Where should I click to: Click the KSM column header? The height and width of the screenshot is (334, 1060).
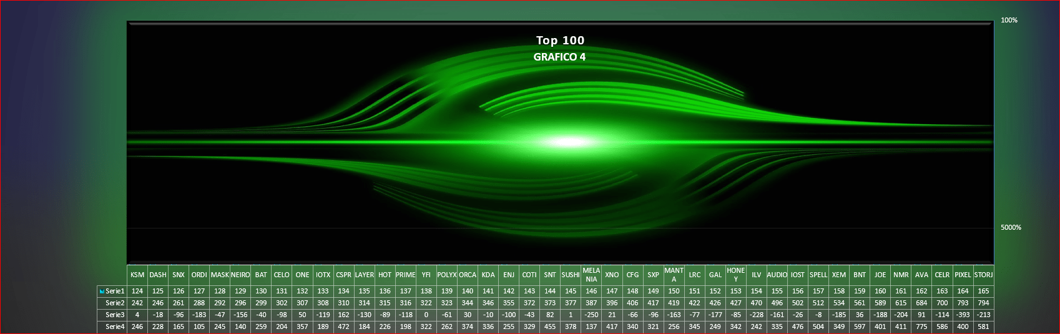[x=137, y=275]
